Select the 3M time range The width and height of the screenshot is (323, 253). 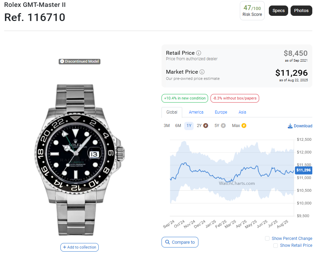(167, 126)
